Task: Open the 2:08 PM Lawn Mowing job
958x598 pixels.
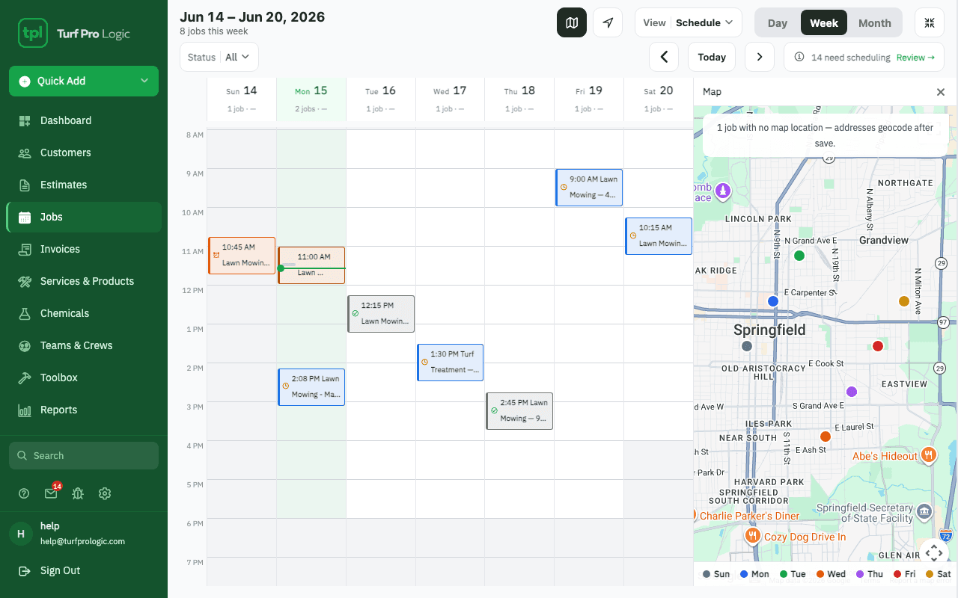Action: pyautogui.click(x=311, y=386)
